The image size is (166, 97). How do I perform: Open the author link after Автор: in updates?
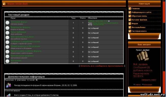[x=98, y=25]
